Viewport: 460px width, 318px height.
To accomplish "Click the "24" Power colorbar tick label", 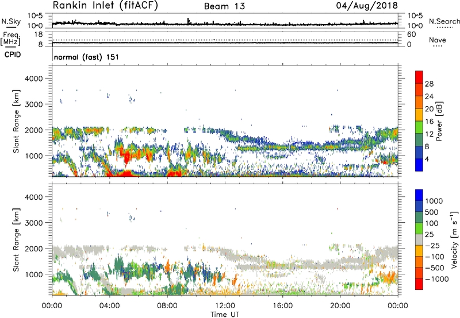I will pos(429,96).
